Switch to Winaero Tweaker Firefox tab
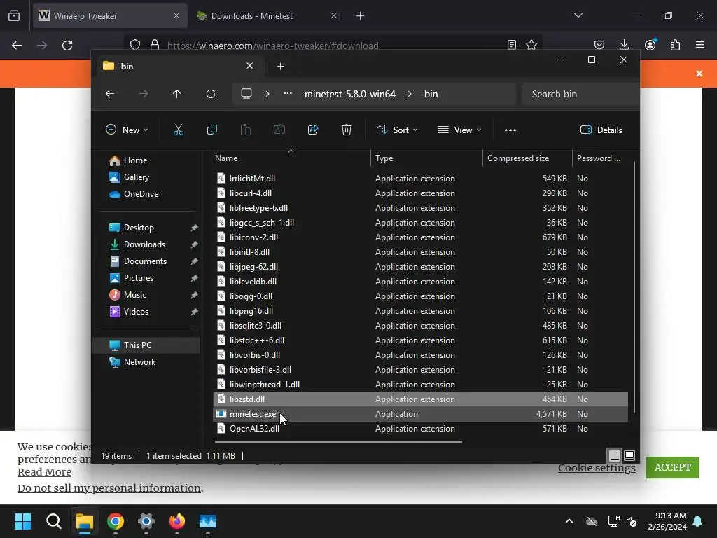This screenshot has width=717, height=538. [110, 16]
